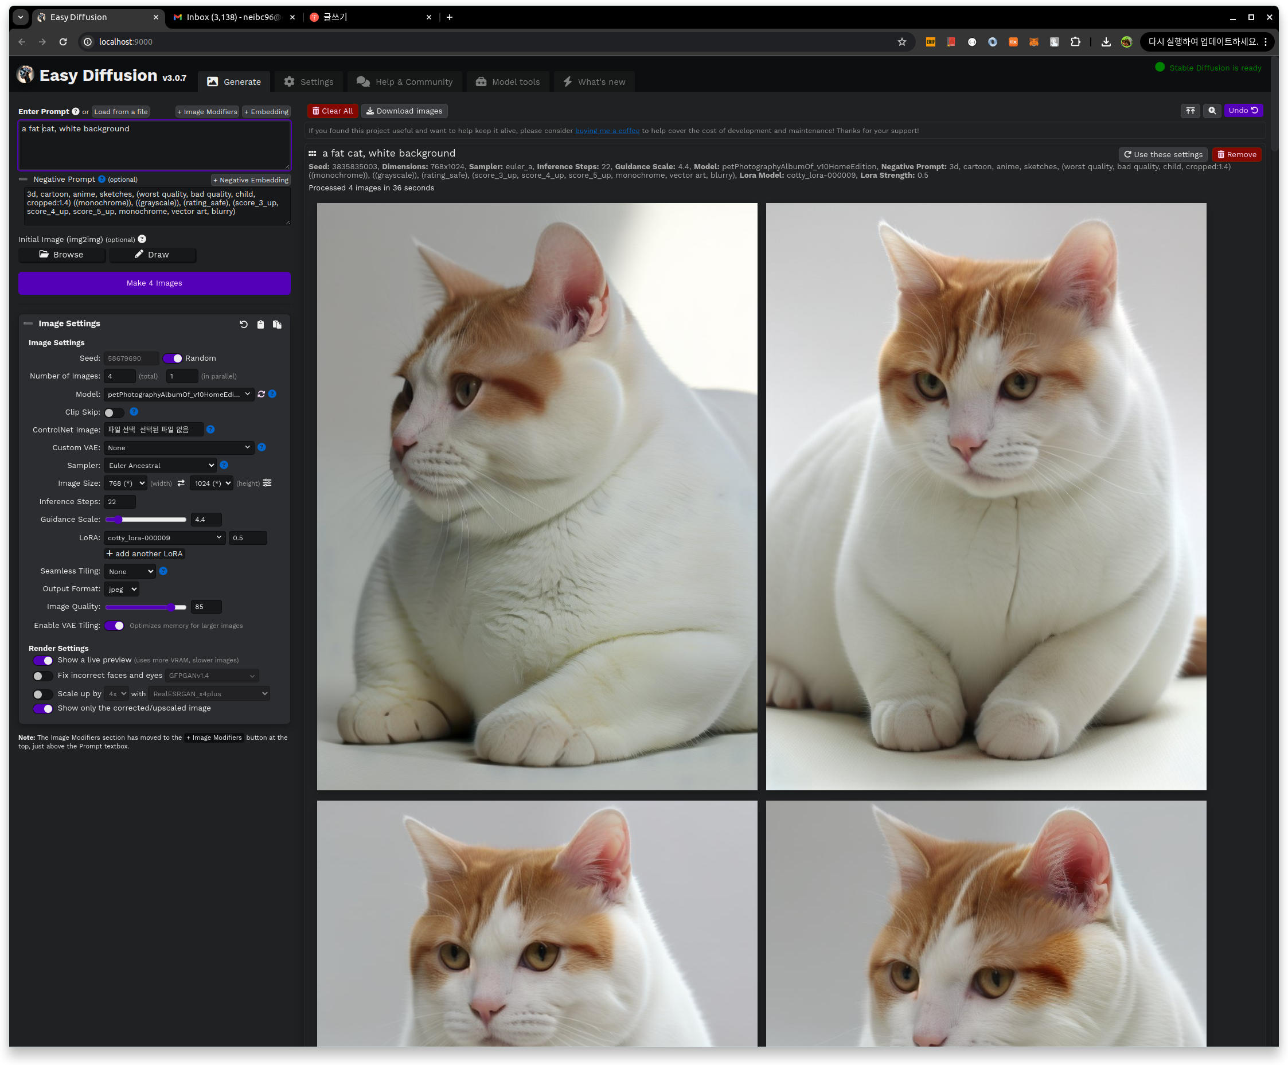Switch to the Settings tab

309,81
